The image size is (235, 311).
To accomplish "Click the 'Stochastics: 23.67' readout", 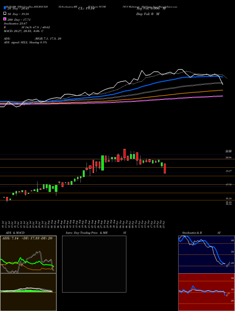I will tap(16, 24).
